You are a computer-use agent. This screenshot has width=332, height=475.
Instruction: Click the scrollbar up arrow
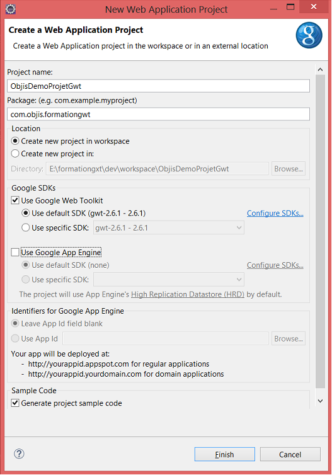[320, 70]
